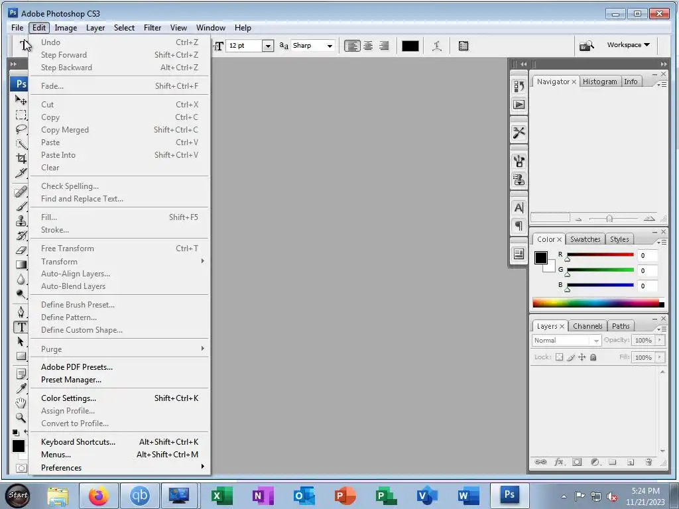The width and height of the screenshot is (679, 509).
Task: Open Adobe Bridge from options bar
Action: pos(587,46)
